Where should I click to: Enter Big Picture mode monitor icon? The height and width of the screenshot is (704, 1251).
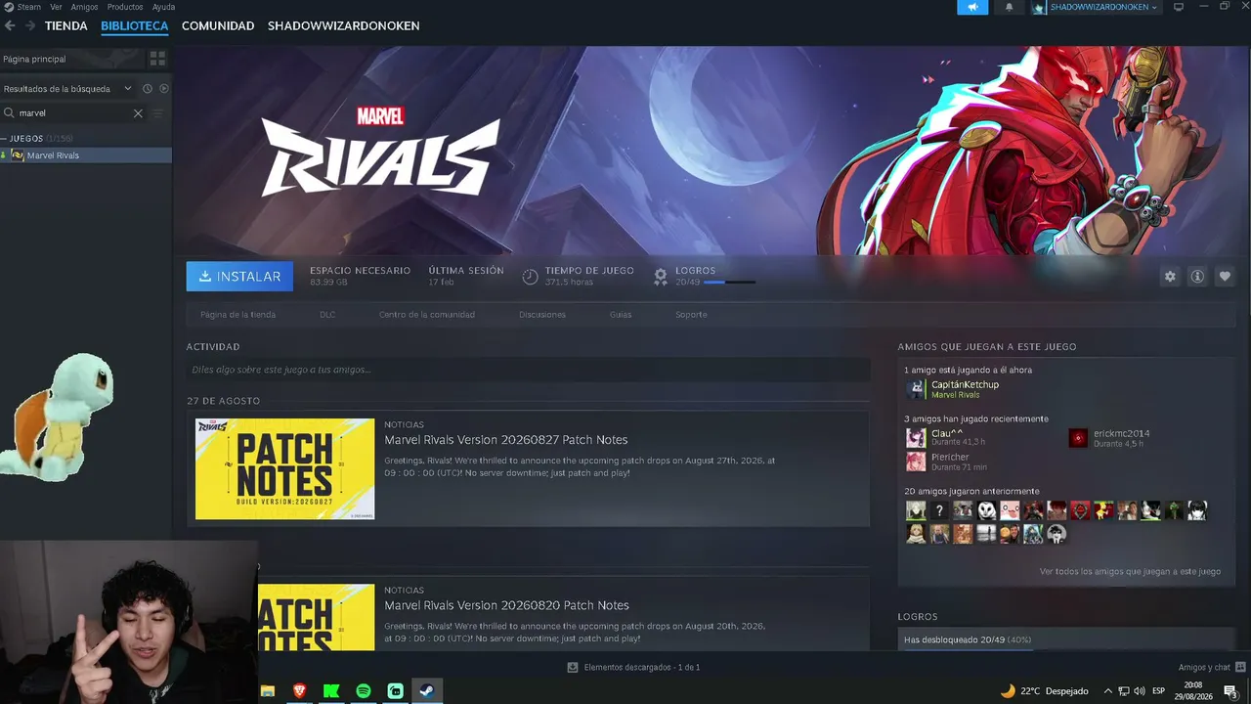coord(1179,7)
